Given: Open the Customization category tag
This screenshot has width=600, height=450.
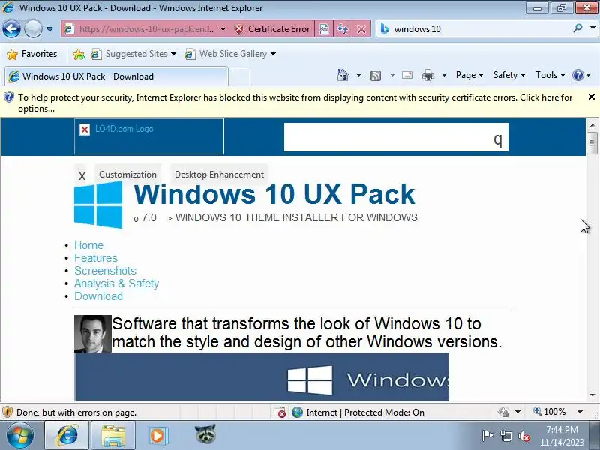Looking at the screenshot, I should (x=127, y=175).
